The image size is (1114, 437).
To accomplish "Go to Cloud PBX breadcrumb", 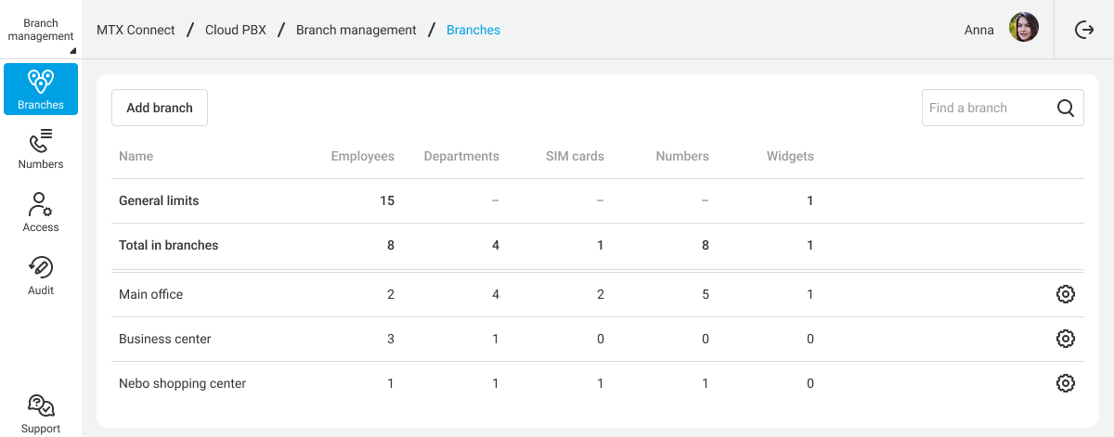I will [236, 30].
